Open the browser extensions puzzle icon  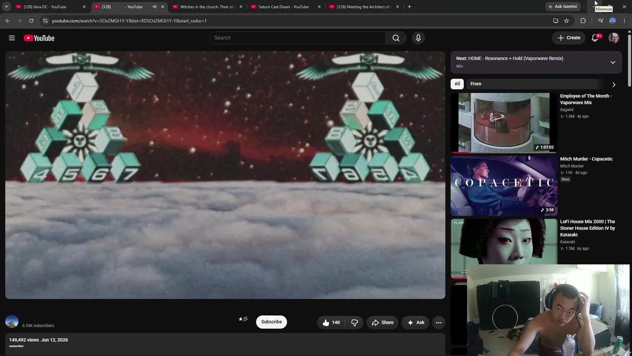pyautogui.click(x=583, y=21)
